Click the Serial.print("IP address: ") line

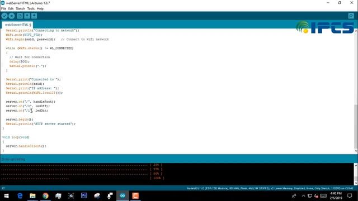(x=32, y=88)
